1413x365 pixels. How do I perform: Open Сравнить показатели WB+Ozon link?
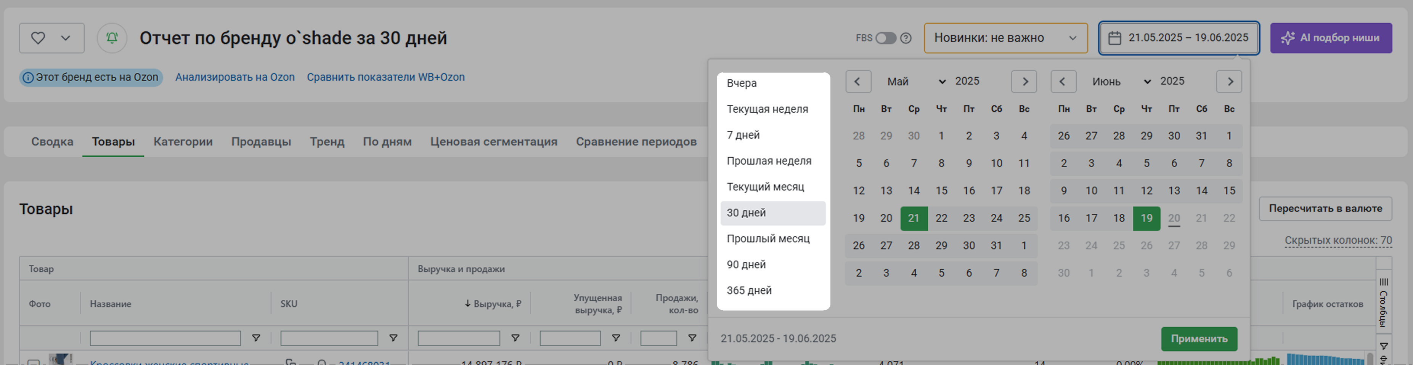tap(385, 77)
